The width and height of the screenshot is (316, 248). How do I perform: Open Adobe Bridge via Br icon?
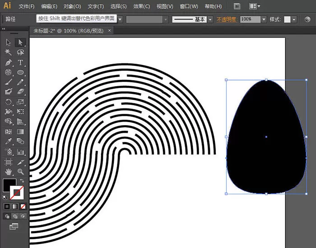(x=237, y=6)
